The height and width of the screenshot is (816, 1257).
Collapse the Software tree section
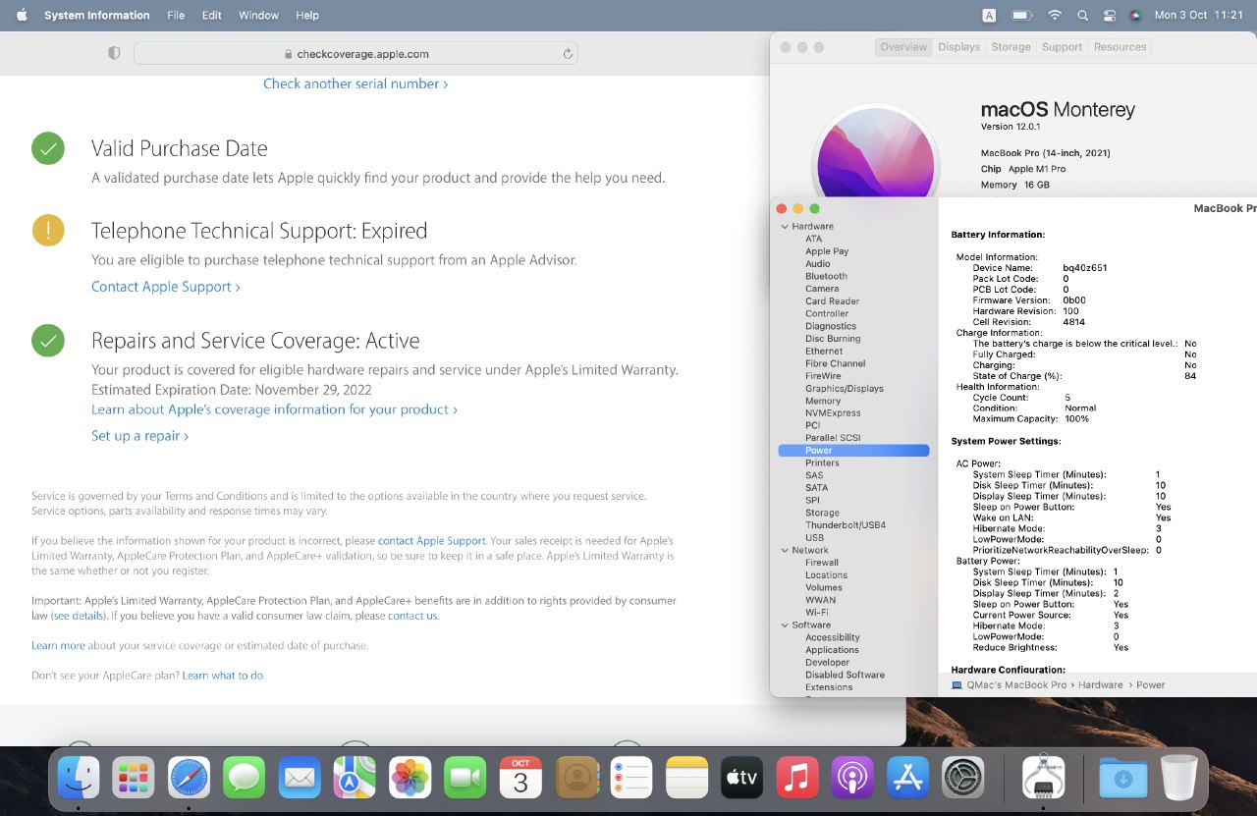pyautogui.click(x=785, y=626)
